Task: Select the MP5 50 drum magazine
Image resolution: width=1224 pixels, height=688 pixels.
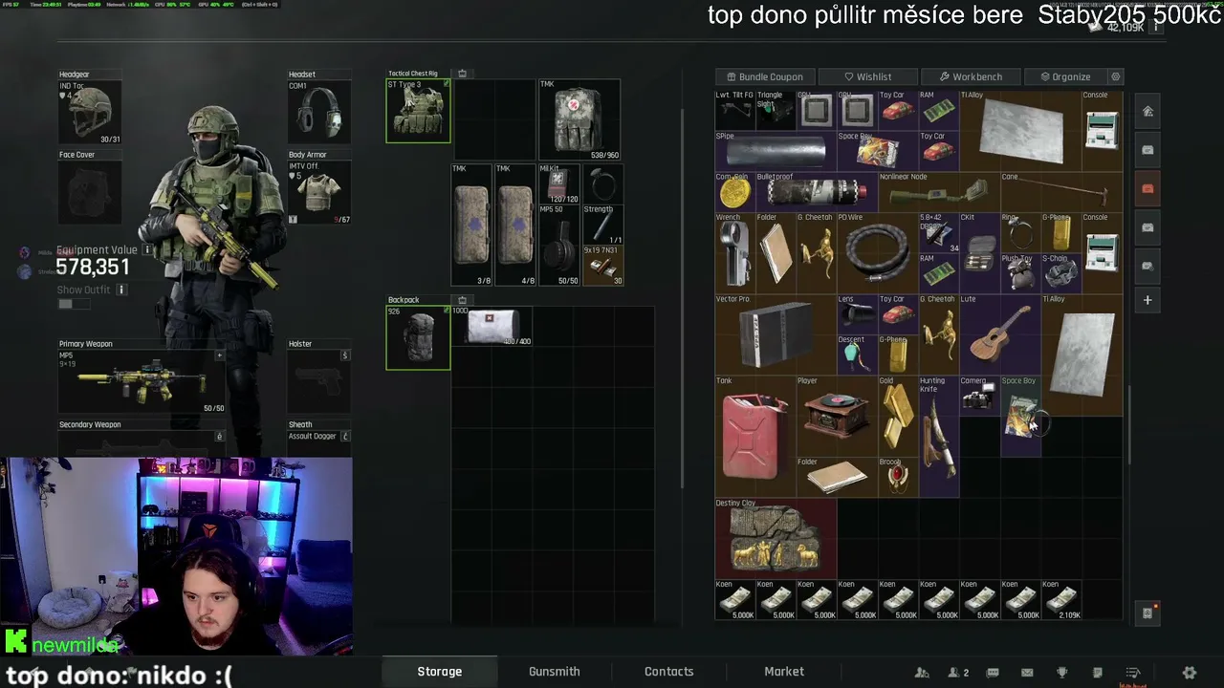Action: tap(558, 245)
